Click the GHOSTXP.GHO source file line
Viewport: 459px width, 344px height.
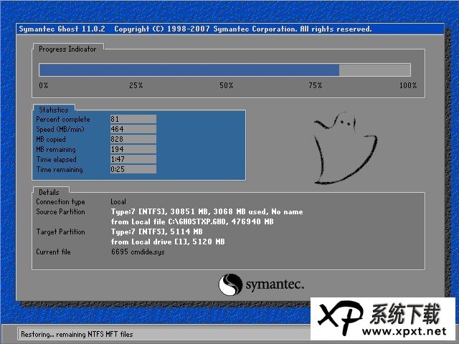pyautogui.click(x=192, y=221)
